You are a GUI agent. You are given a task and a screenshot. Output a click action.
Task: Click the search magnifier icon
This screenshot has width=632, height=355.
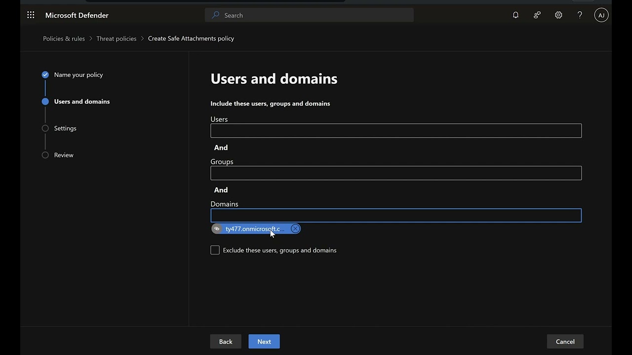point(215,15)
